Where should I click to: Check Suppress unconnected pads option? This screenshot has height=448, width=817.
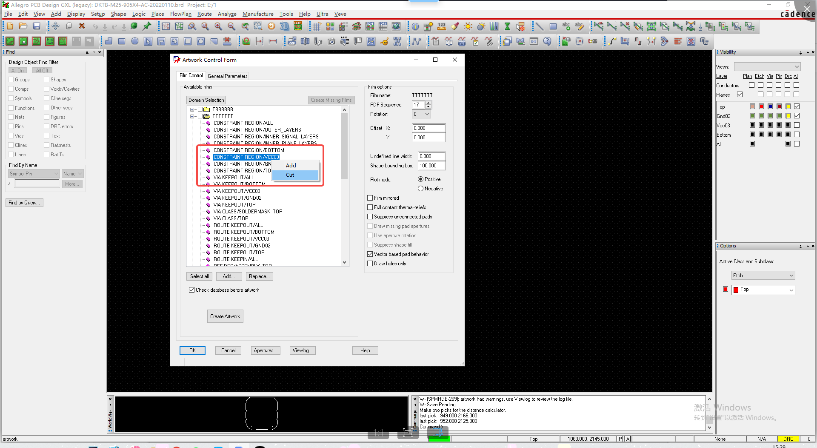[x=370, y=217]
